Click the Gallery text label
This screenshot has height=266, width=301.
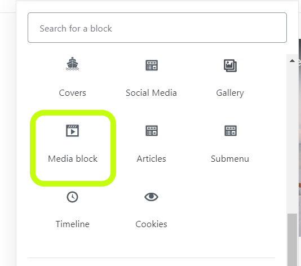230,94
